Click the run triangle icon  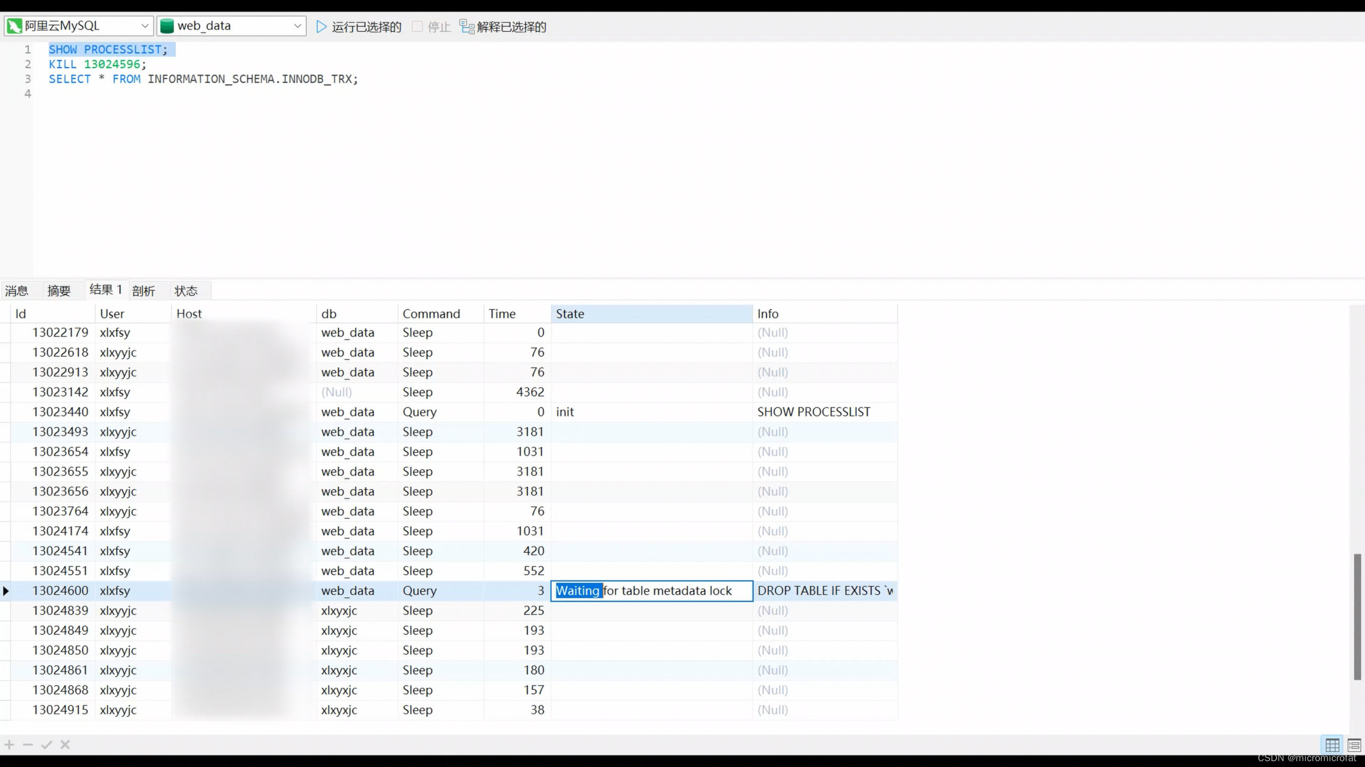tap(321, 27)
